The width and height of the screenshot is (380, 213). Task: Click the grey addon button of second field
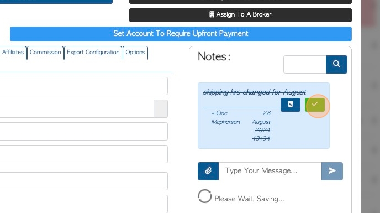click(161, 108)
